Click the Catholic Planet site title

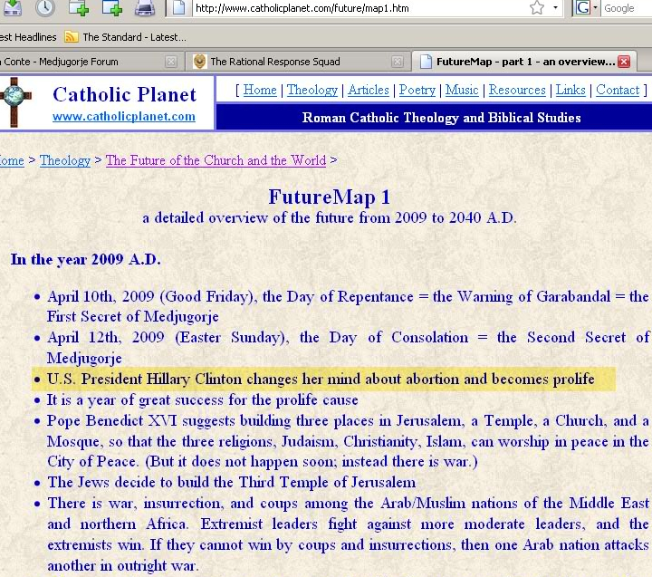[124, 94]
